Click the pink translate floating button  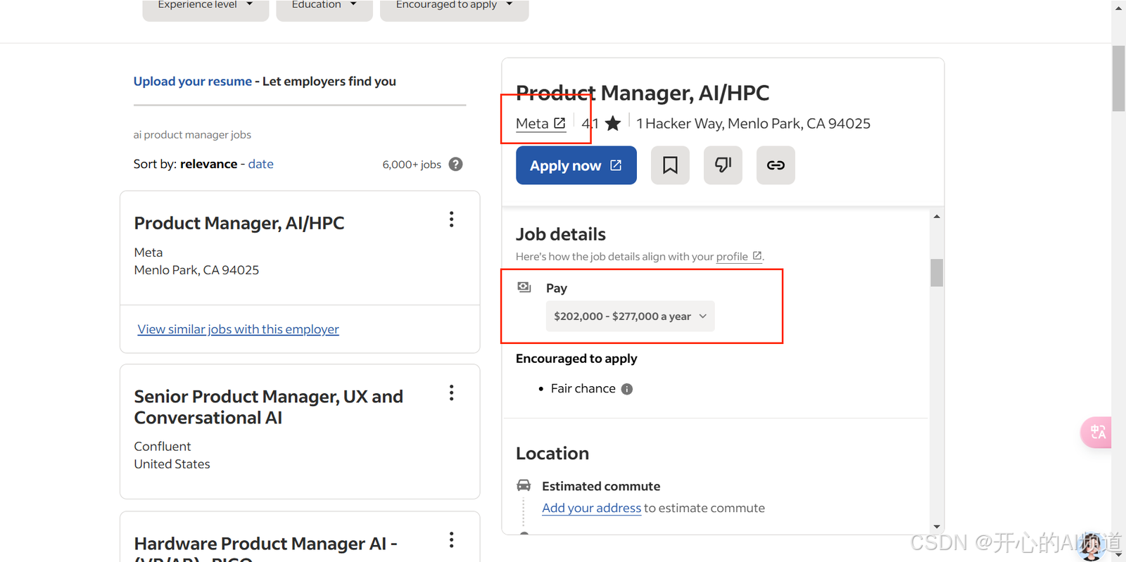pos(1096,432)
